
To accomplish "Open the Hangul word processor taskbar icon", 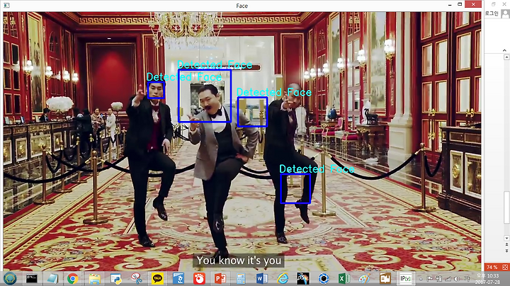I will pyautogui.click(x=178, y=278).
